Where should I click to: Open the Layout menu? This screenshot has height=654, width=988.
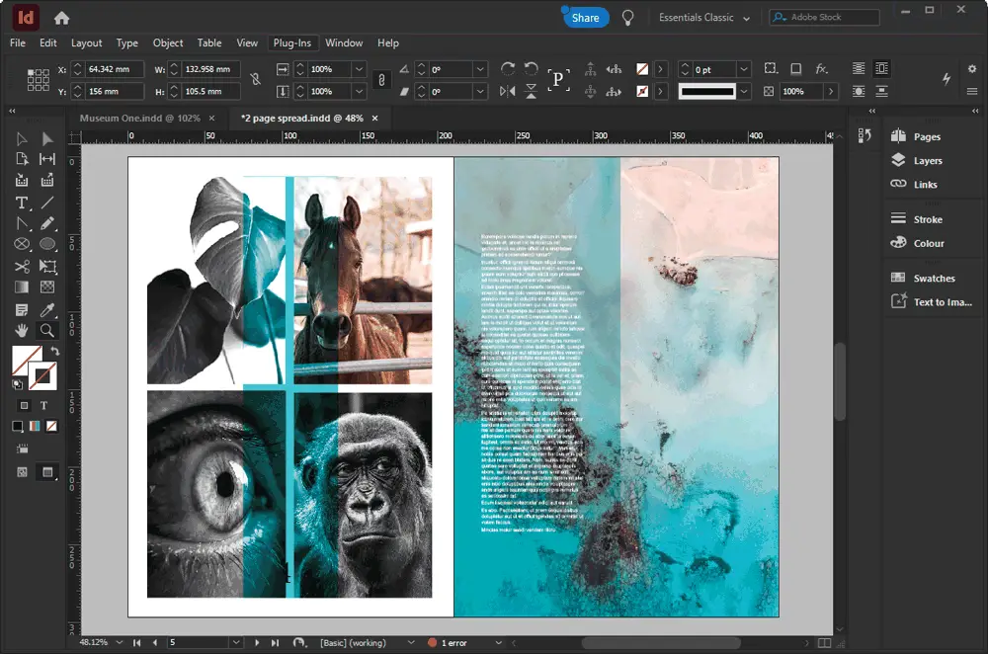[x=86, y=42]
